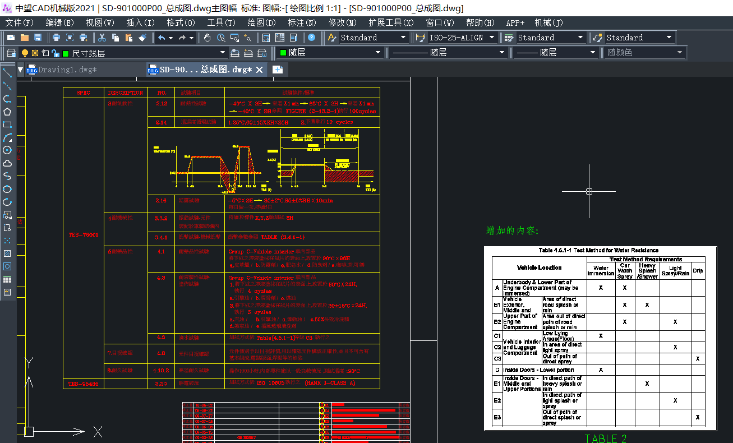The height and width of the screenshot is (443, 733).
Task: Expand the ISO-25-ALIGN dimension style dropdown
Action: [492, 38]
